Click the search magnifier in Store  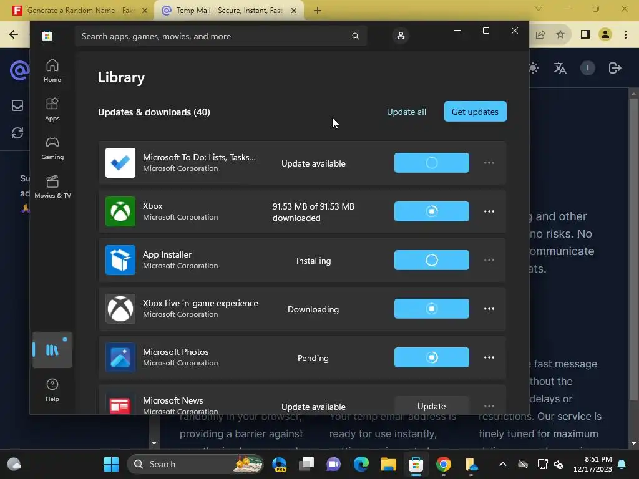click(x=355, y=36)
